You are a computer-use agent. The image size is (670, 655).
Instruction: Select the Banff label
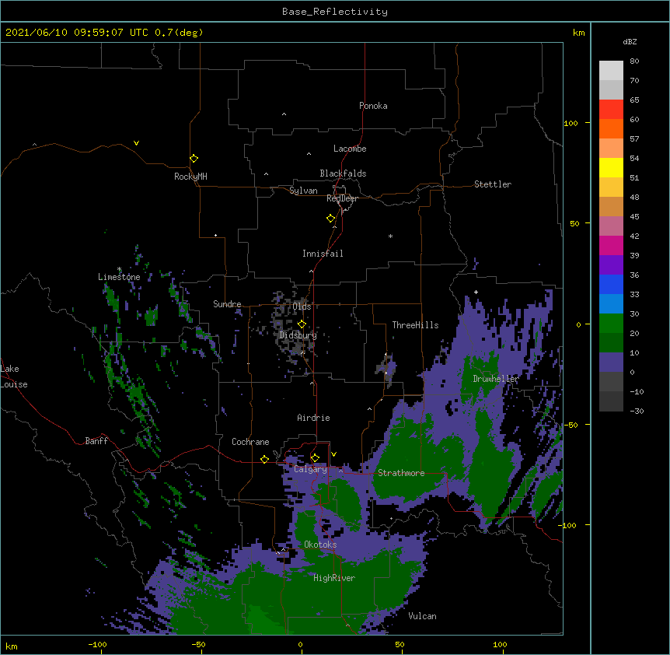click(96, 441)
